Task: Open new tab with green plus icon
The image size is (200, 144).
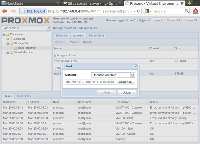Action: coord(190,3)
